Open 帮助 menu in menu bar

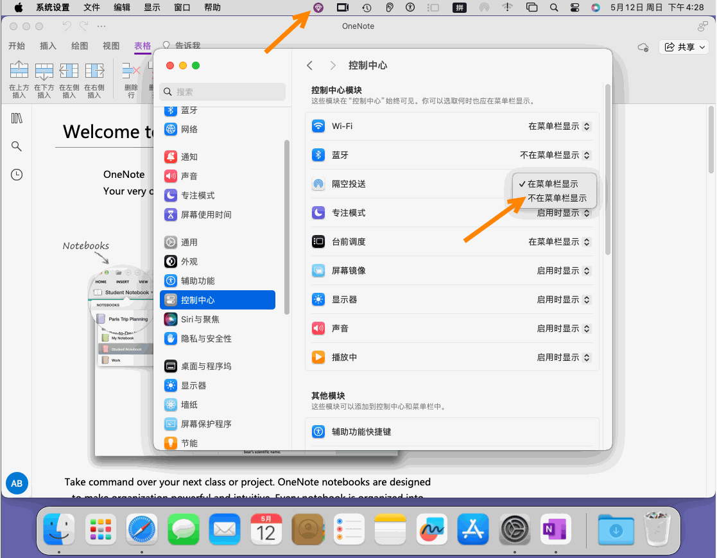click(x=212, y=8)
